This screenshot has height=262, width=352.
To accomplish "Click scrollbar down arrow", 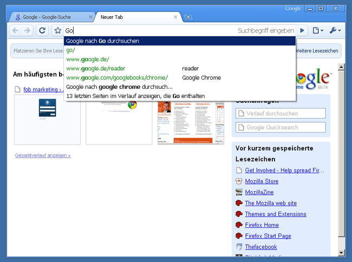I will [341, 253].
